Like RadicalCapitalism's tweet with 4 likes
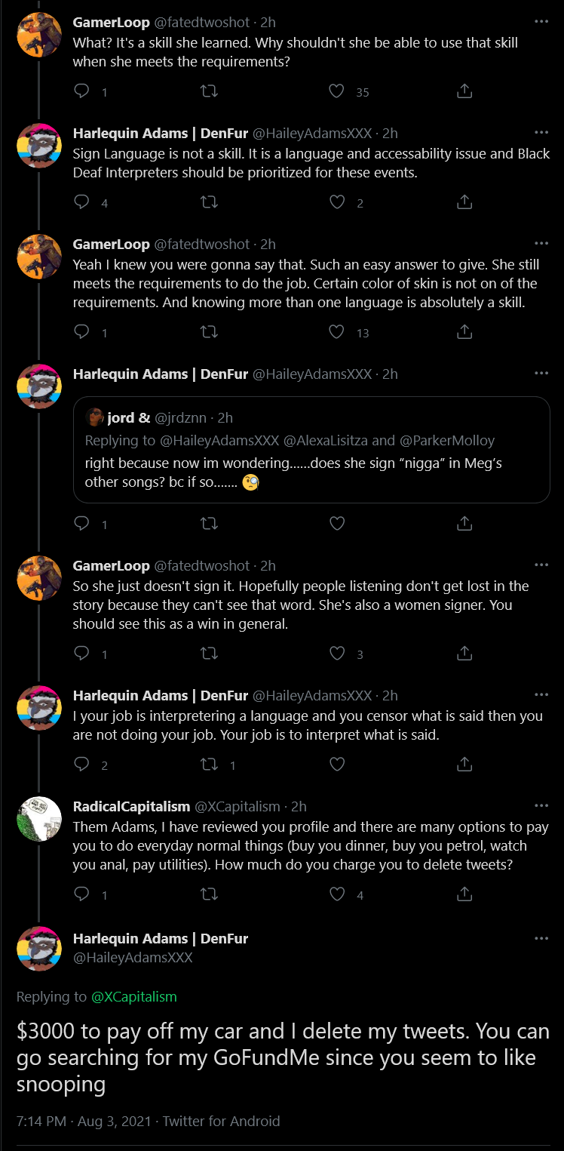 (x=337, y=894)
